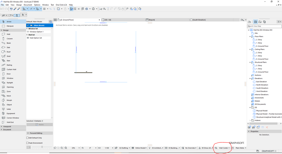The height and width of the screenshot is (154, 282).
Task: Select the Column tool
Action: coord(13,39)
